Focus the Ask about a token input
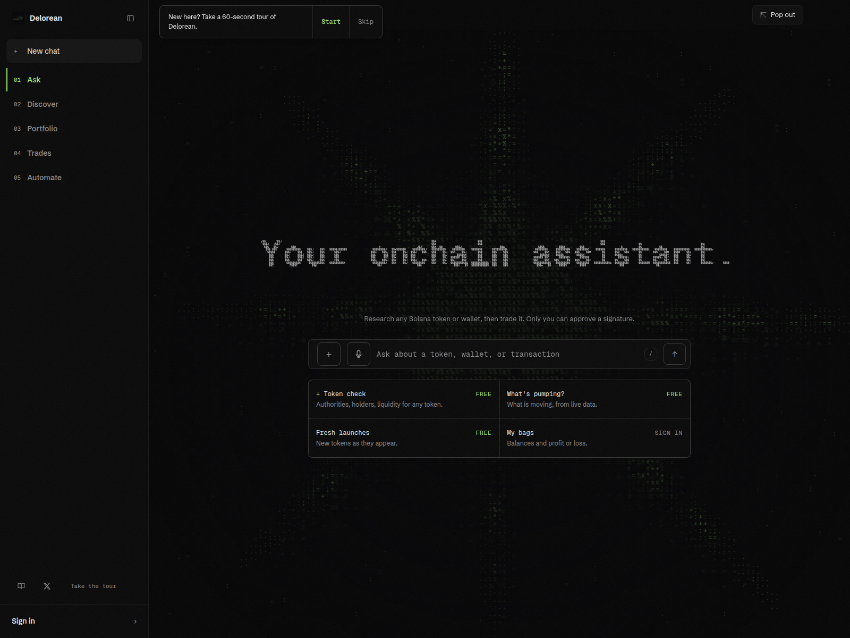This screenshot has width=850, height=638. (507, 354)
